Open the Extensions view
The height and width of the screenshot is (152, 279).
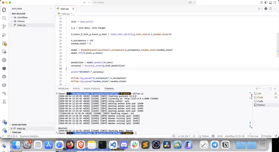(4, 43)
